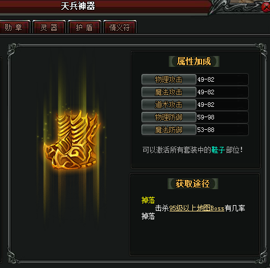Click the 魔法攻击 attribute label

[169, 92]
